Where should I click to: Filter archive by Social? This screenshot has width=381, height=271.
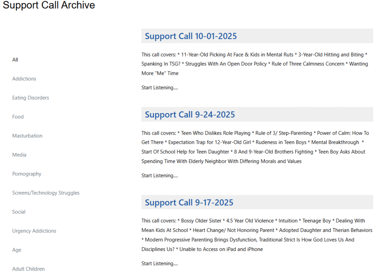pos(19,212)
